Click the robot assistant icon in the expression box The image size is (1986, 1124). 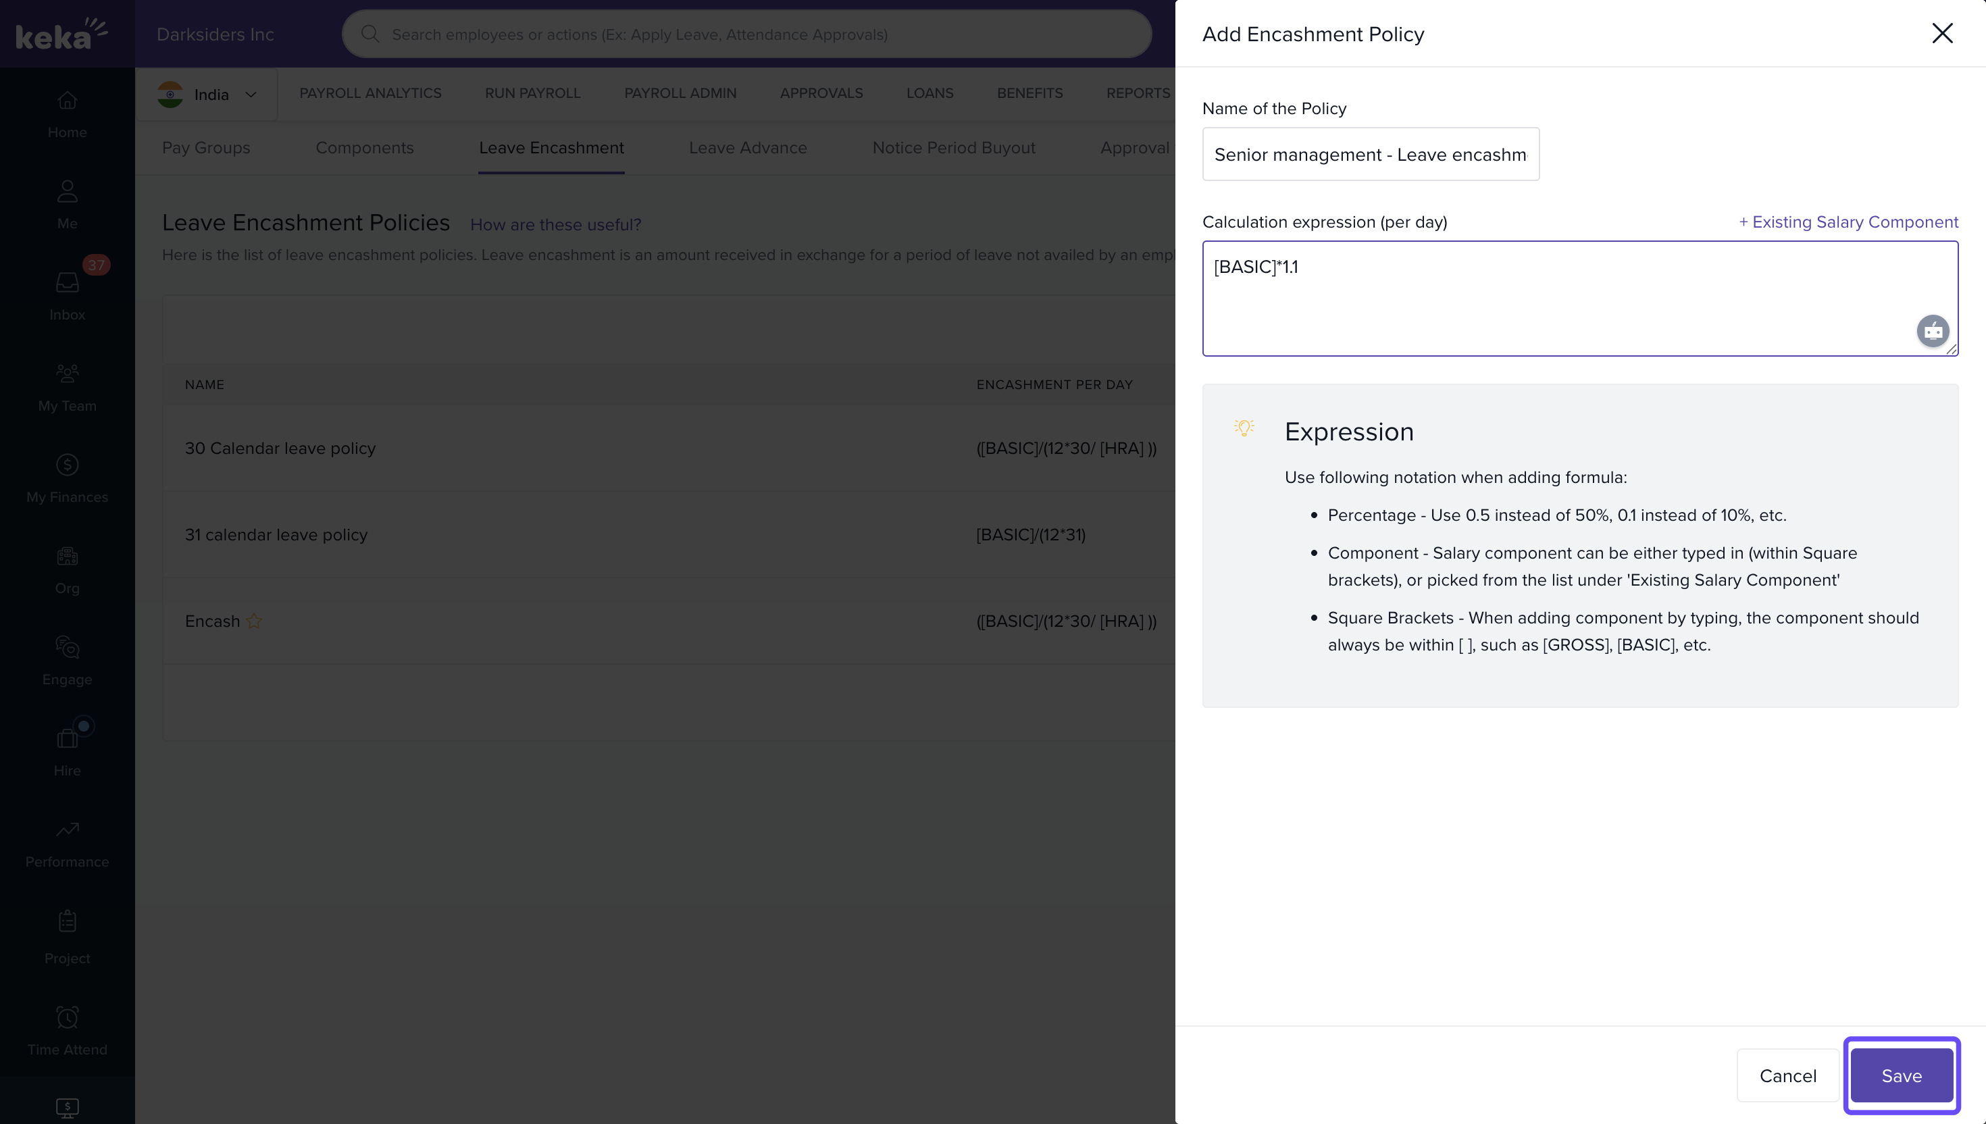1932,331
